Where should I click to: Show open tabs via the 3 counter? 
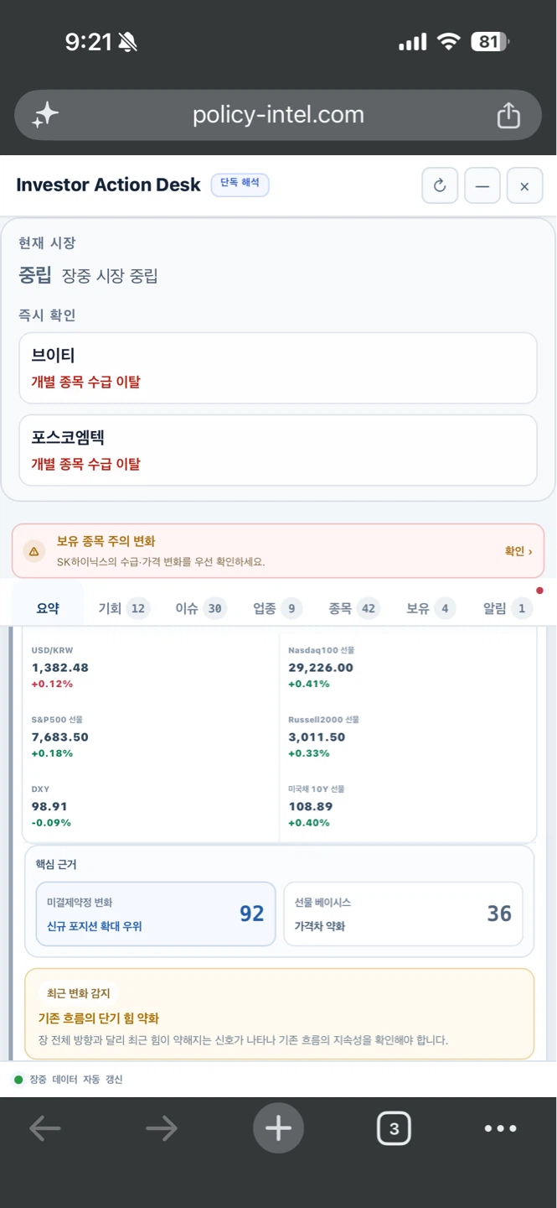pyautogui.click(x=394, y=1128)
